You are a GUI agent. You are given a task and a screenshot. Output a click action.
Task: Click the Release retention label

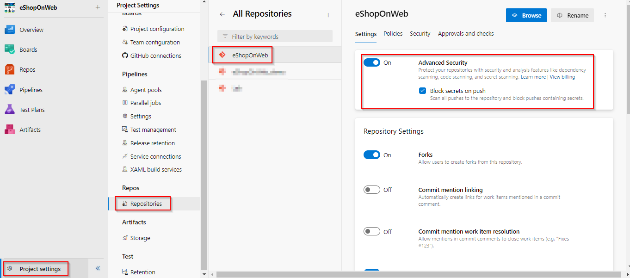click(x=153, y=143)
